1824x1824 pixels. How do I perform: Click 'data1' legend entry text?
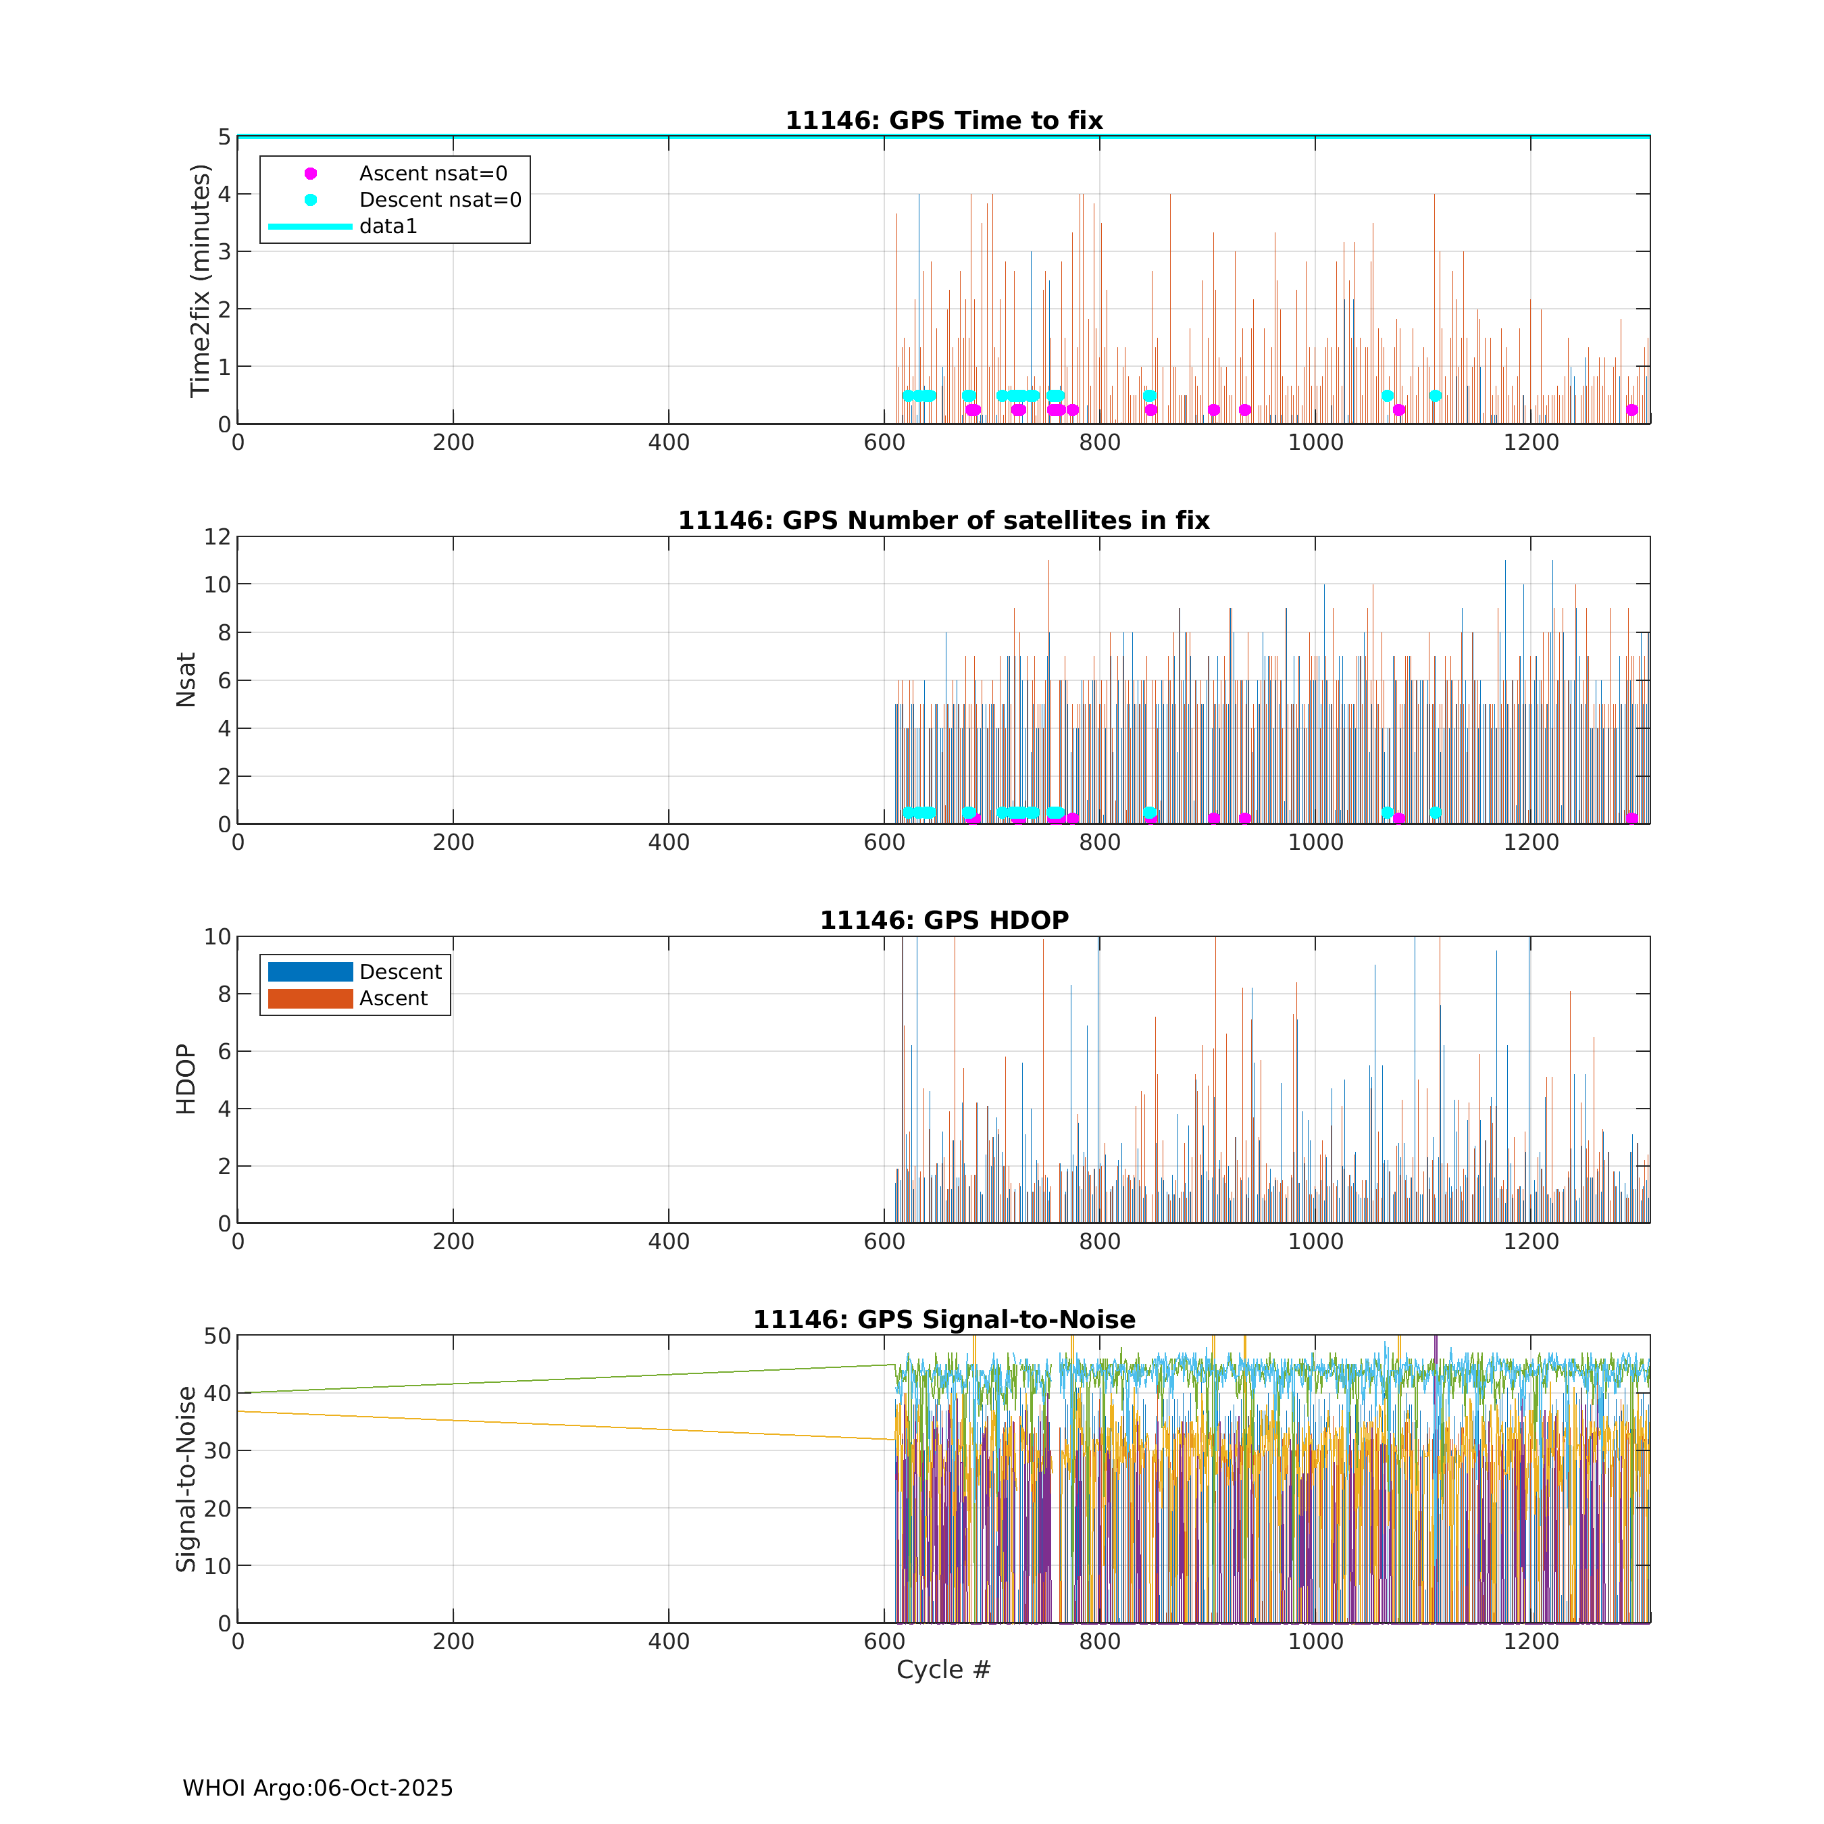(x=388, y=226)
